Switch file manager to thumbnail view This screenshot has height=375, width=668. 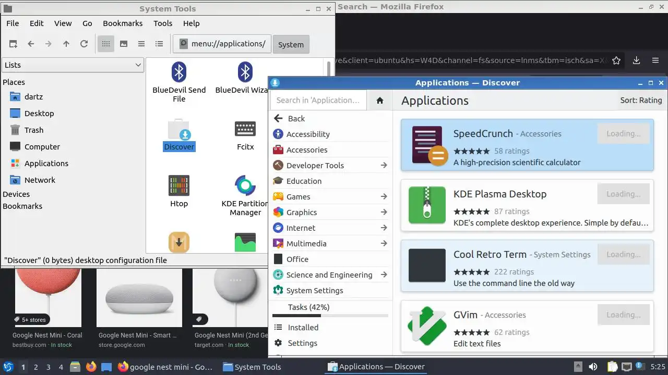pos(124,44)
